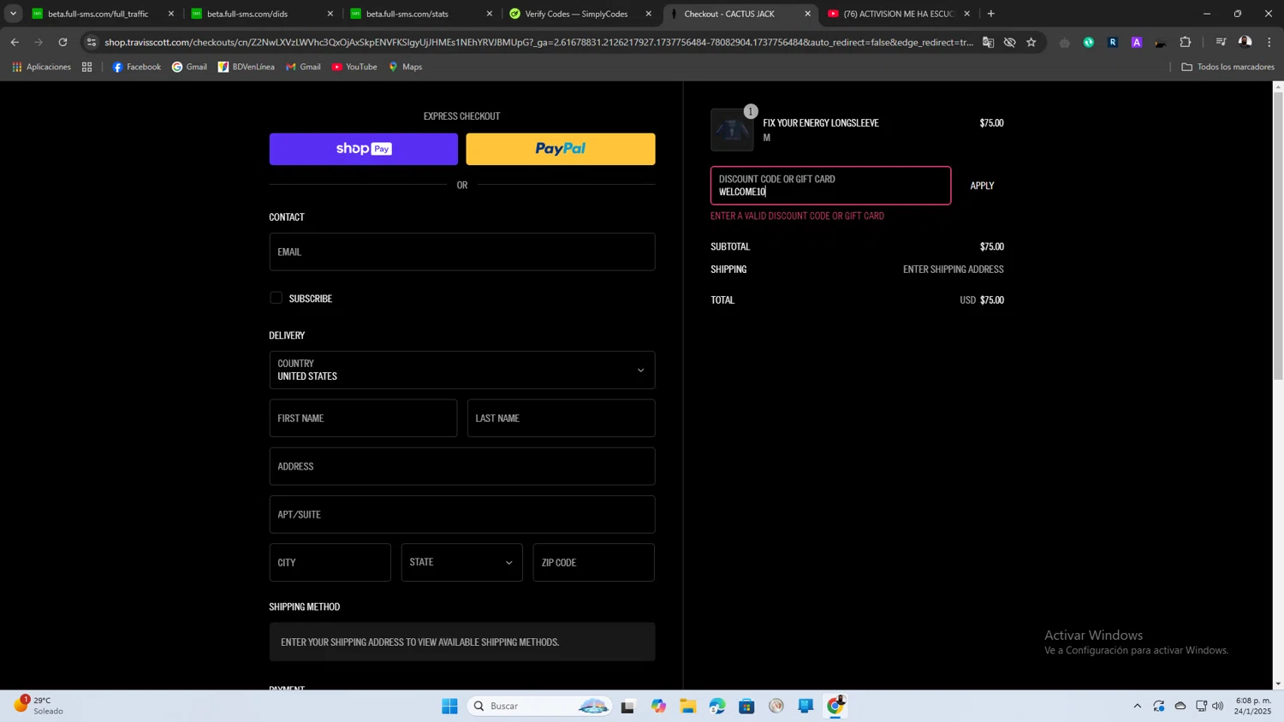The image size is (1284, 722).
Task: Click the PayPal express checkout button
Action: (561, 149)
